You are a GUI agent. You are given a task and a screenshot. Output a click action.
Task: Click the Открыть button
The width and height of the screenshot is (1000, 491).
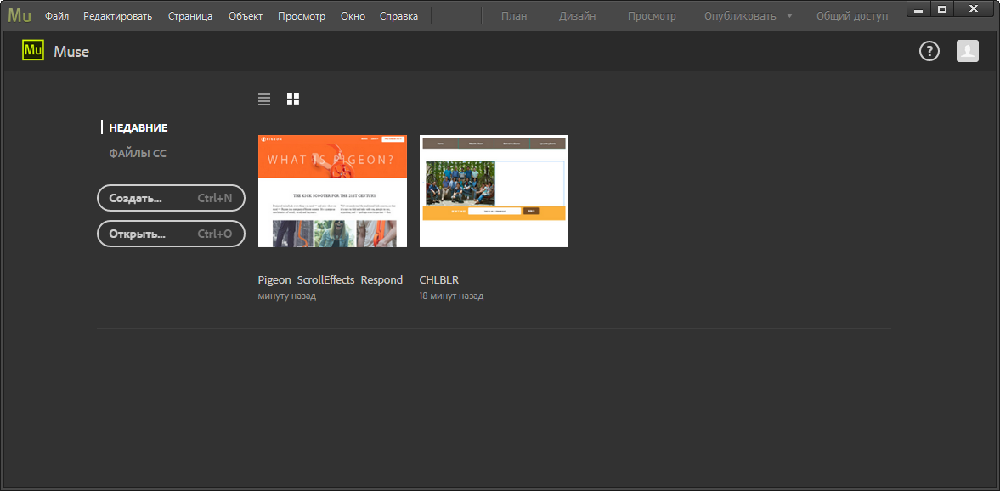(171, 234)
